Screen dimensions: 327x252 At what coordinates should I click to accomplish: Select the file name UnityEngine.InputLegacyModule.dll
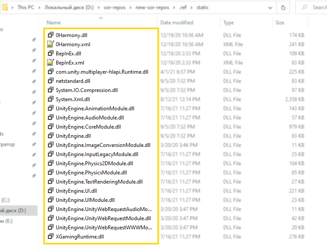[x=97, y=154]
